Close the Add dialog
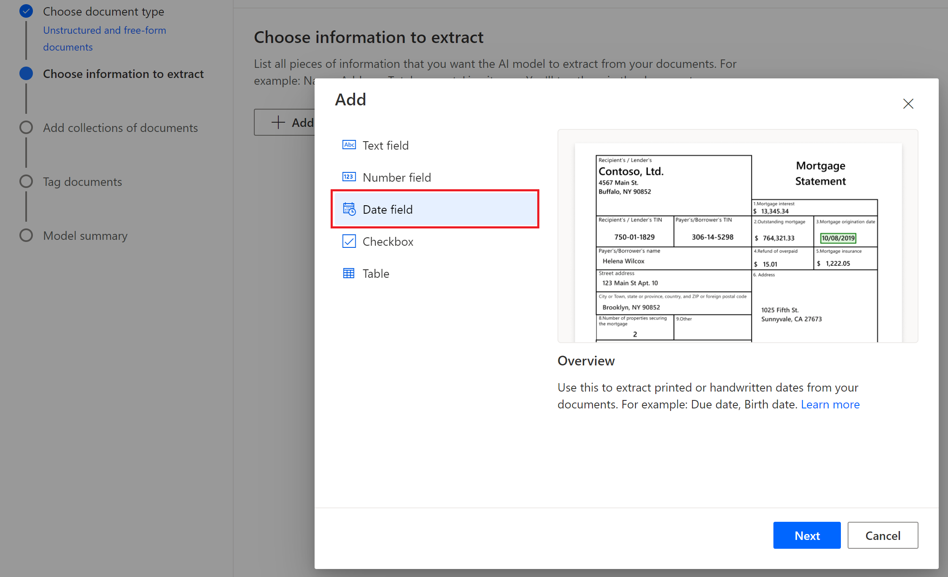This screenshot has width=948, height=577. 908,104
